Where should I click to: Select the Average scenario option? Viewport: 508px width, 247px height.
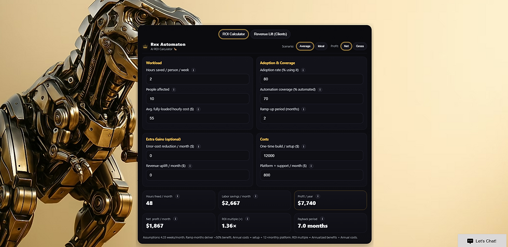point(305,46)
